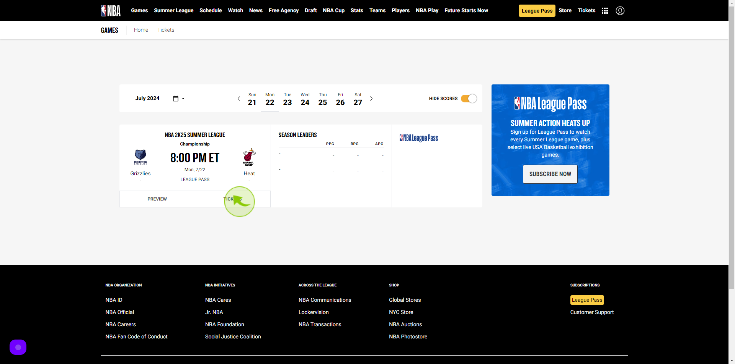The width and height of the screenshot is (735, 364).
Task: Open the NBA Play menu item
Action: (427, 10)
